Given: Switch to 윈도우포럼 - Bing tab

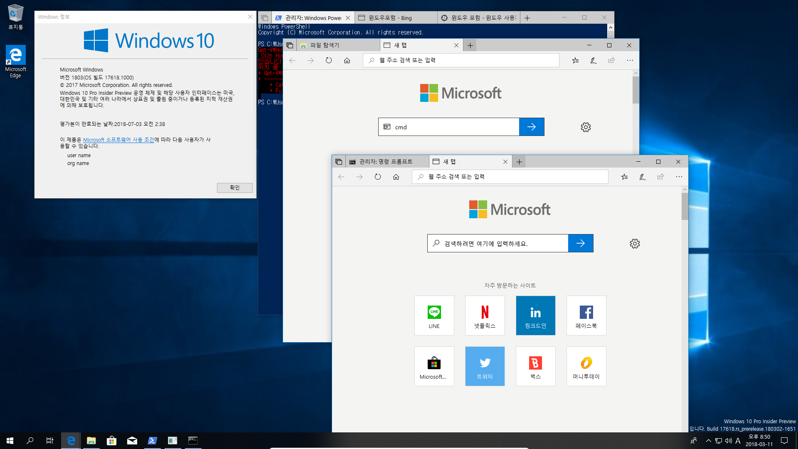Looking at the screenshot, I should 396,18.
